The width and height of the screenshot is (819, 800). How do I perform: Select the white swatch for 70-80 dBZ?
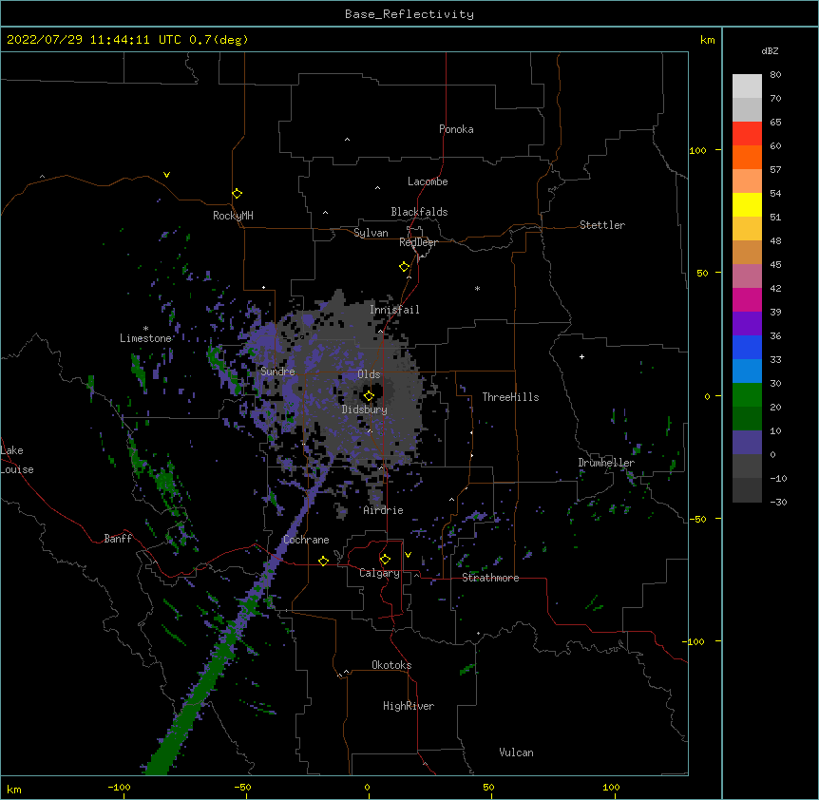747,86
